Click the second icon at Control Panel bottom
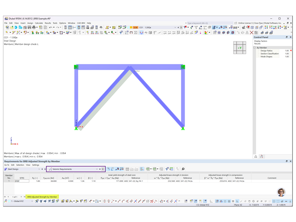 [261, 157]
